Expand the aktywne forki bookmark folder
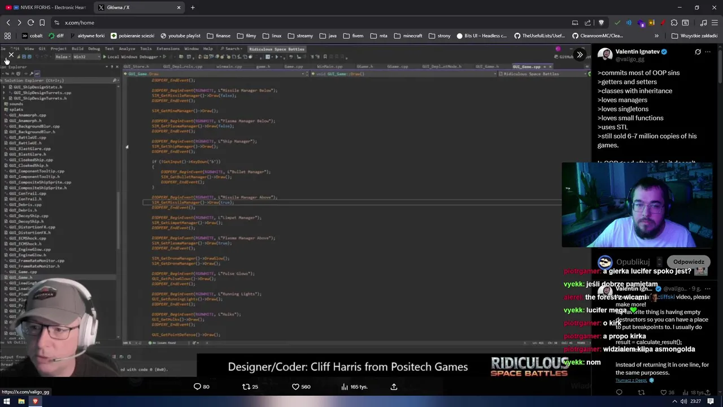 pos(87,36)
